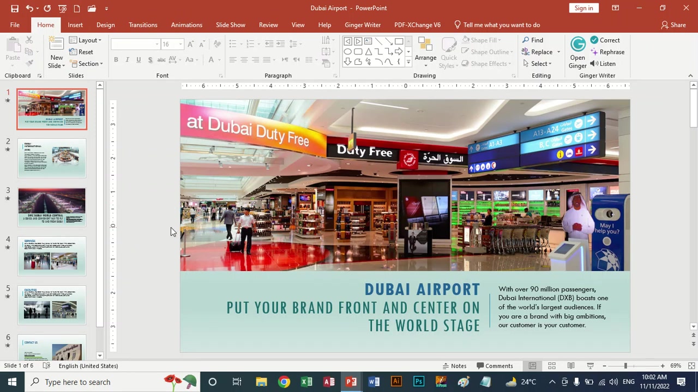Select the Slide Sorter view icon
This screenshot has height=392, width=698.
552,366
